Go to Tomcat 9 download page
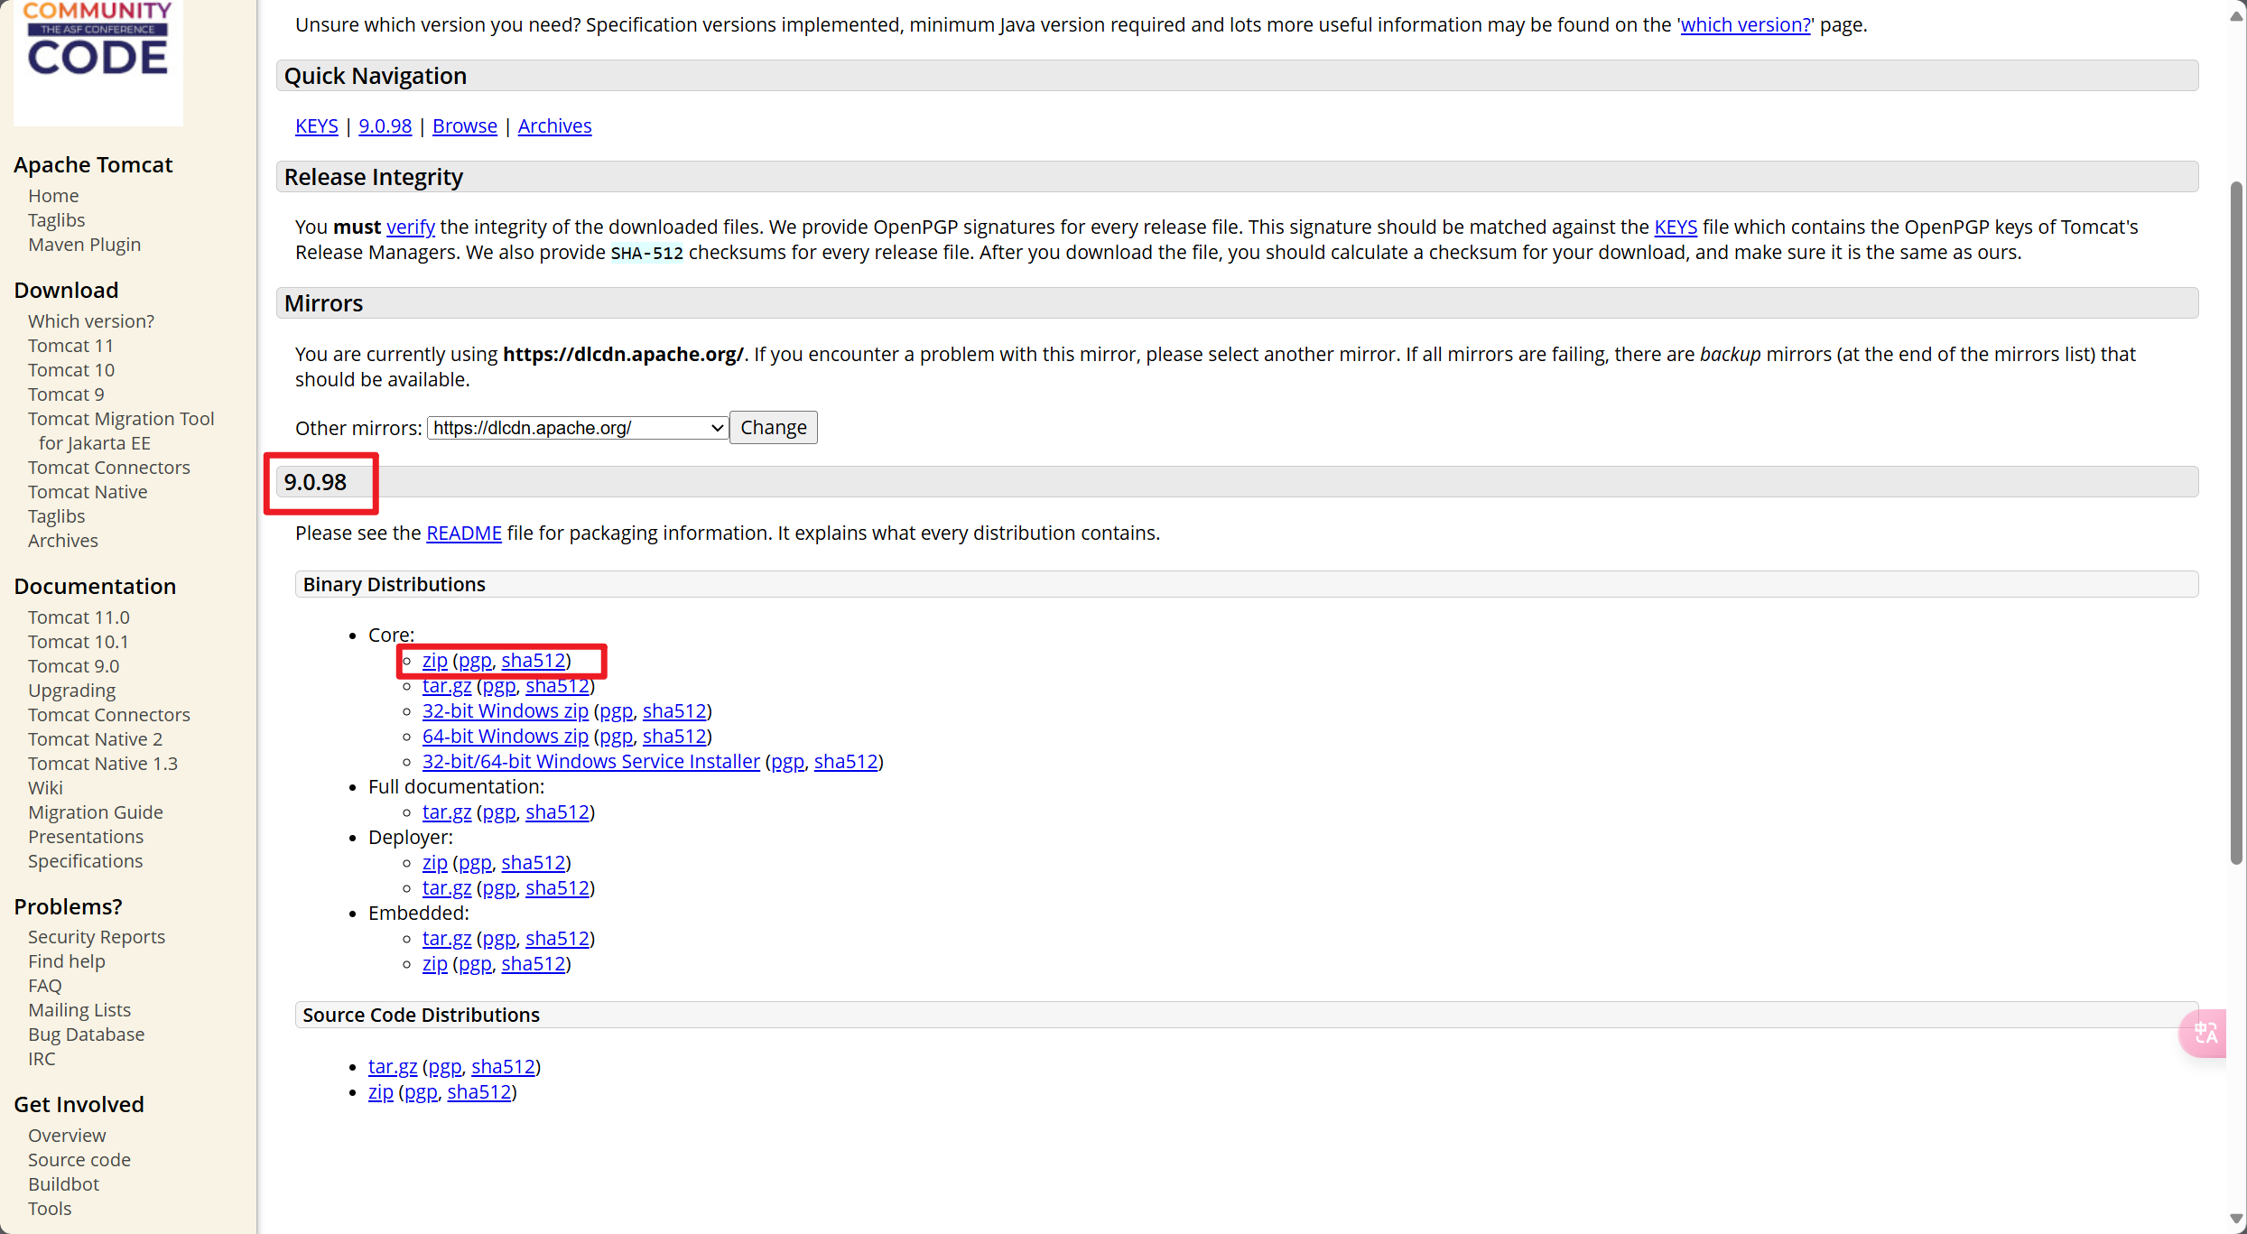Image resolution: width=2247 pixels, height=1234 pixels. (x=66, y=394)
